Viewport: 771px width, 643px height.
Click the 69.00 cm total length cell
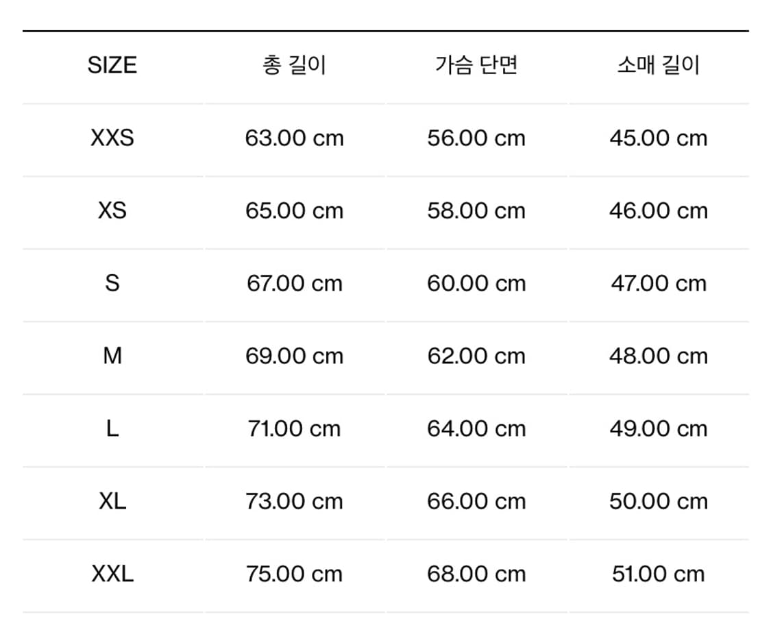[x=294, y=356]
